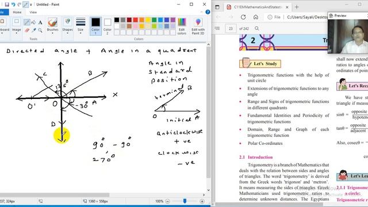Screen dimensions: 368x207
Task: Save the Paint drawing with the floppy icon
Action: tap(7, 5)
